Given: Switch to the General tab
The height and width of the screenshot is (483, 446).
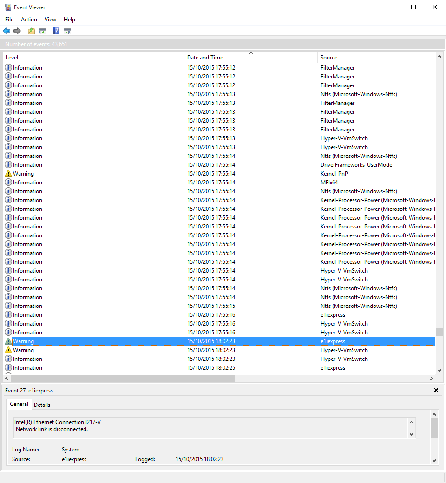Looking at the screenshot, I should click(x=19, y=404).
